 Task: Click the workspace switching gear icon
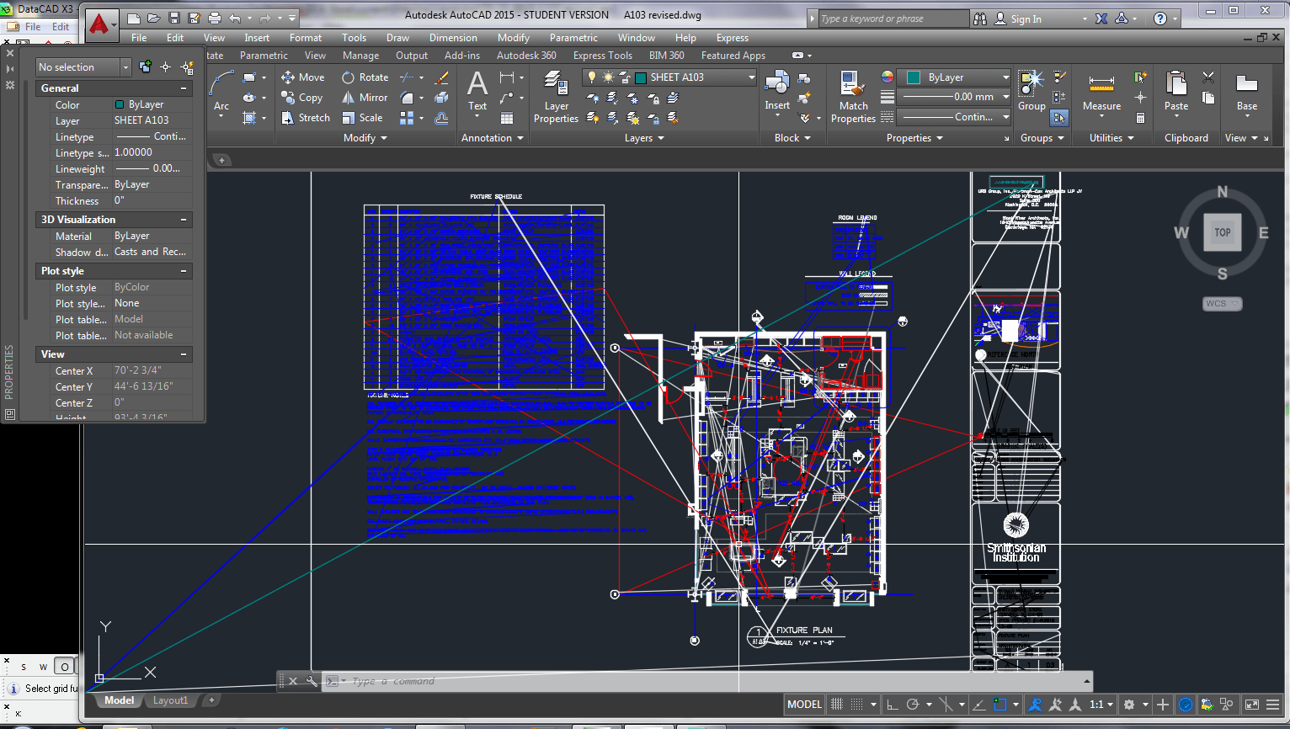(x=1129, y=704)
